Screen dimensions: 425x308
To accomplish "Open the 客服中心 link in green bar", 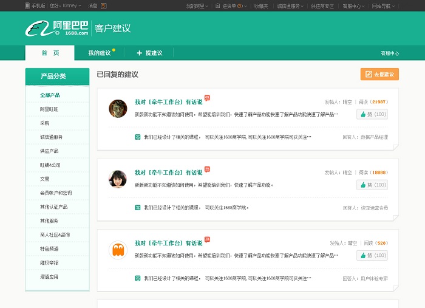I will (390, 53).
